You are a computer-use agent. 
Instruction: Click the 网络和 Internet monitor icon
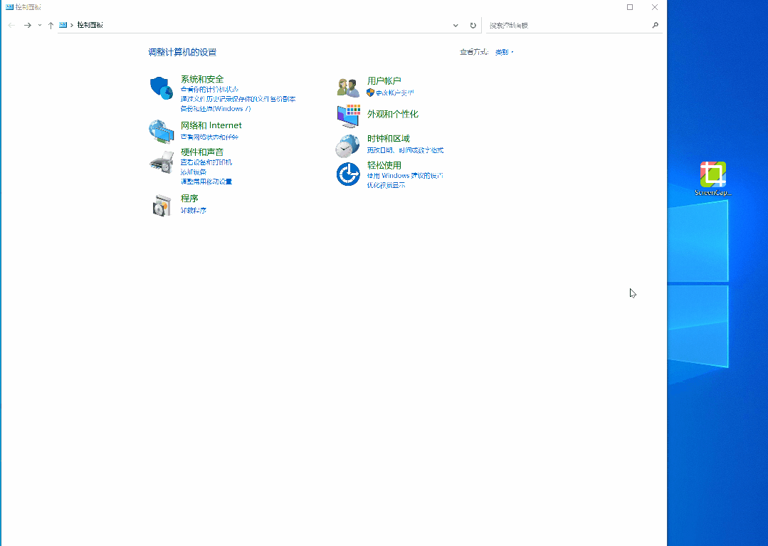162,131
